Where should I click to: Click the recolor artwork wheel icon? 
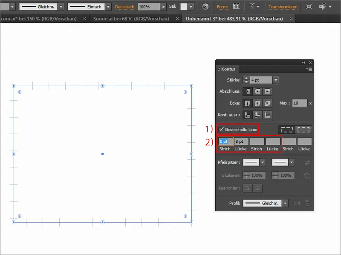(x=205, y=6)
